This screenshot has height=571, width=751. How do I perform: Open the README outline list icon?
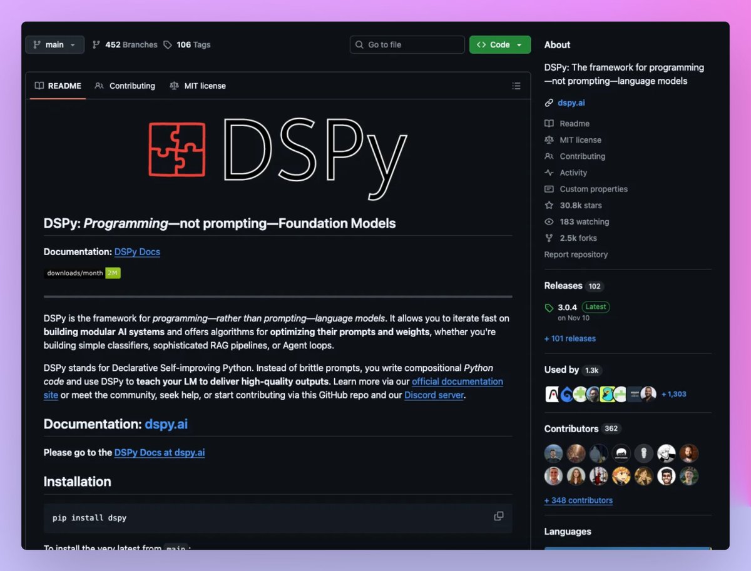click(x=516, y=86)
